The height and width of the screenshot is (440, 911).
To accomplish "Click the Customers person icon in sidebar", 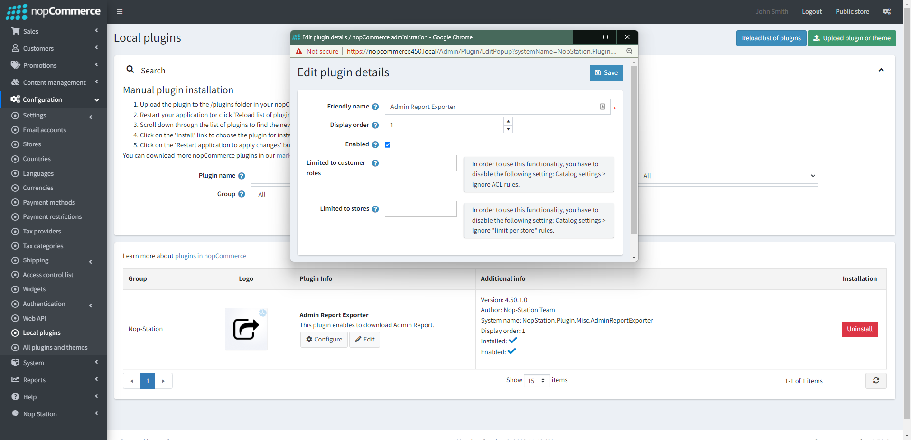I will (16, 48).
